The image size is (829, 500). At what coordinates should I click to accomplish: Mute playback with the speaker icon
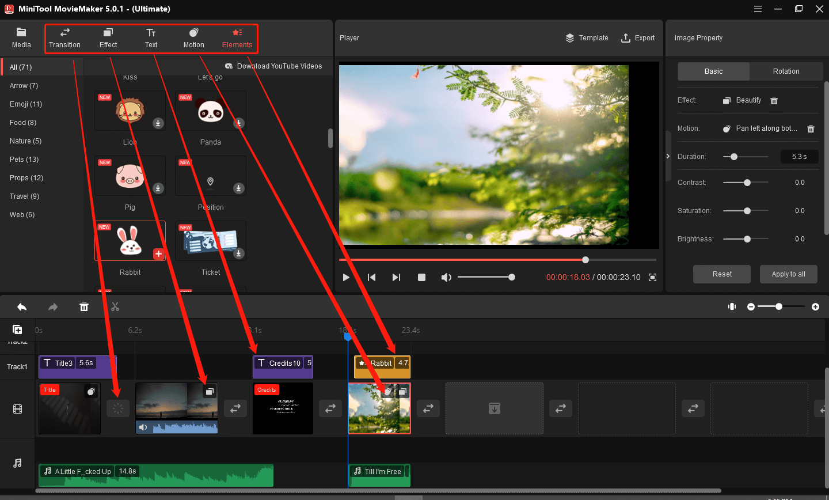point(446,277)
